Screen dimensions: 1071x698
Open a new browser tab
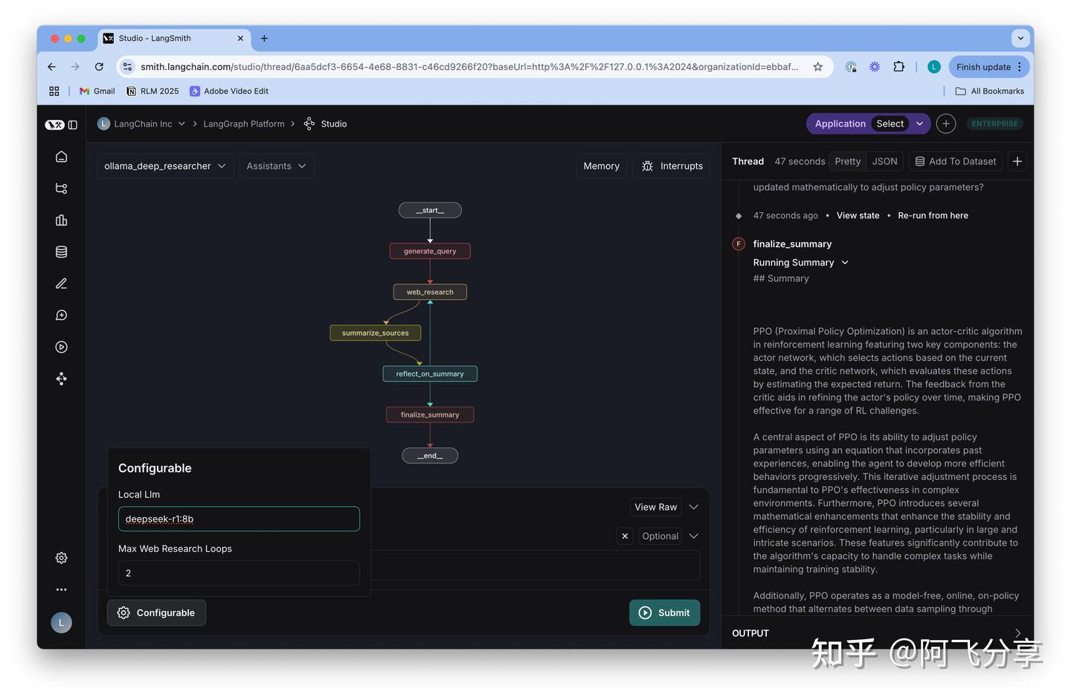point(264,39)
